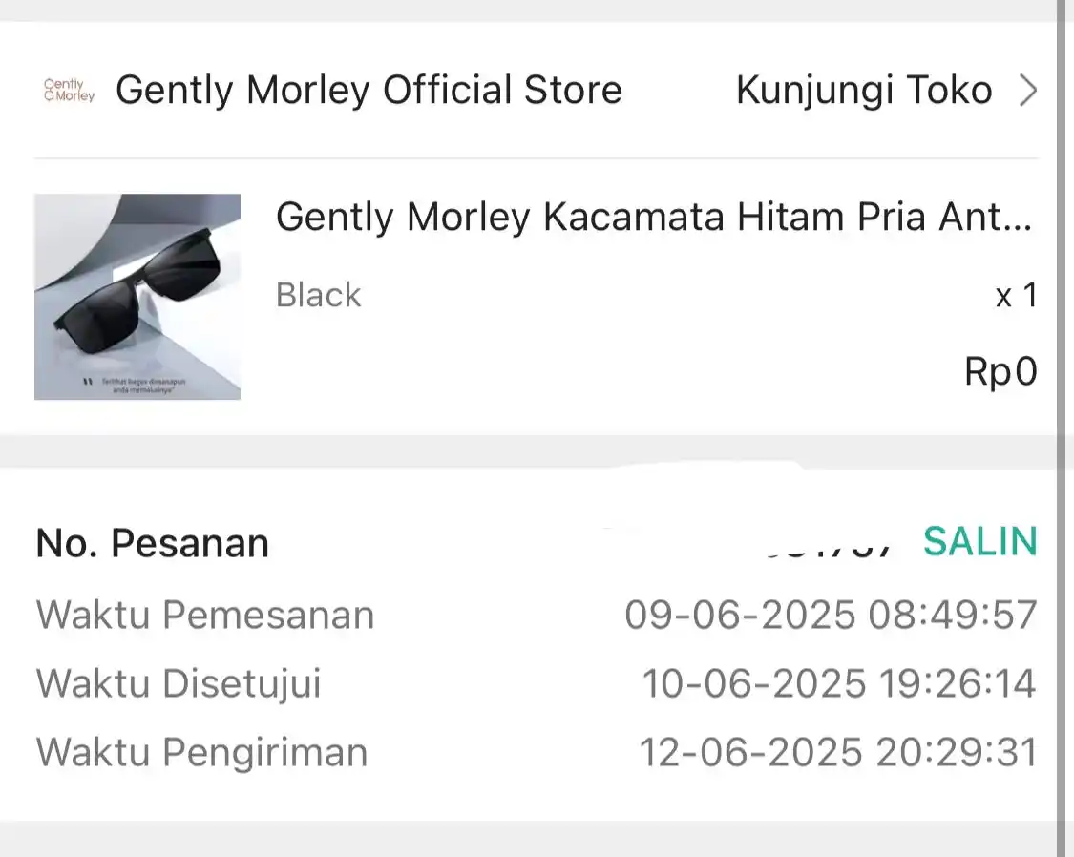Click the No. Pesanan label

click(152, 543)
